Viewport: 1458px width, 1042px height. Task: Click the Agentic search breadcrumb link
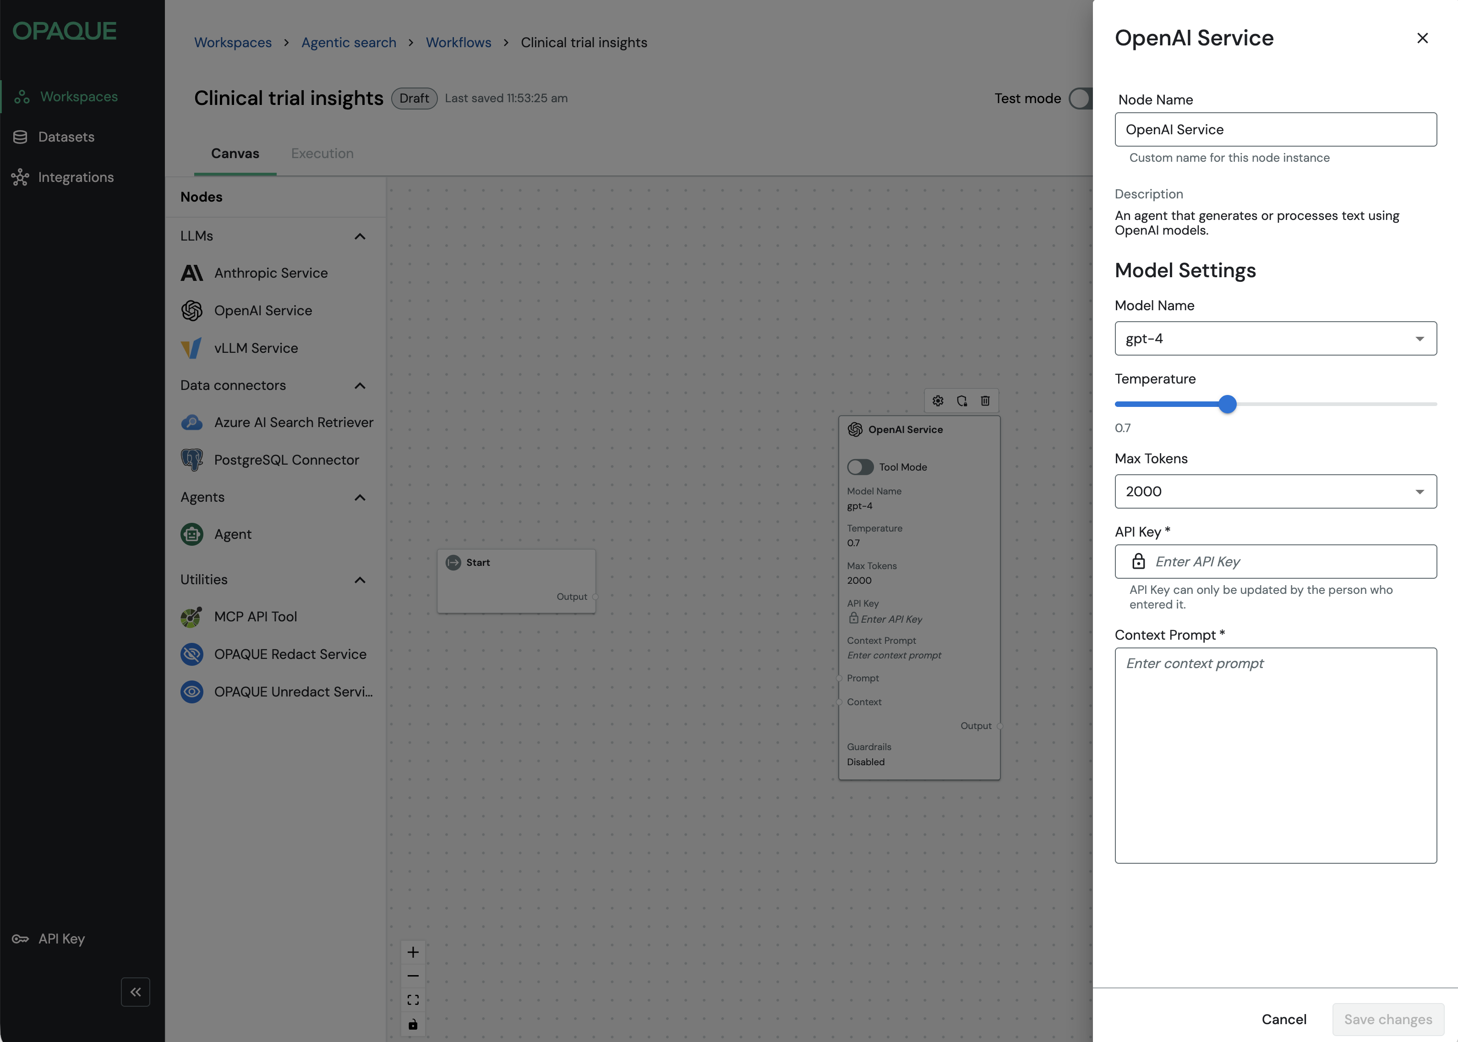(348, 43)
